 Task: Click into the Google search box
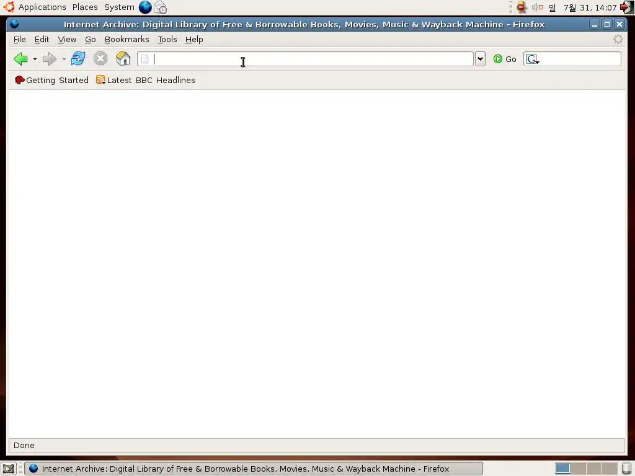[x=580, y=59]
